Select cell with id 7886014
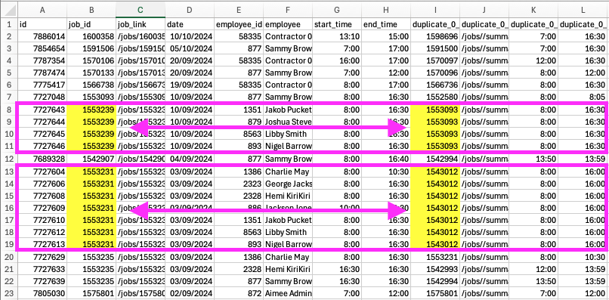The width and height of the screenshot is (609, 300). [x=42, y=36]
